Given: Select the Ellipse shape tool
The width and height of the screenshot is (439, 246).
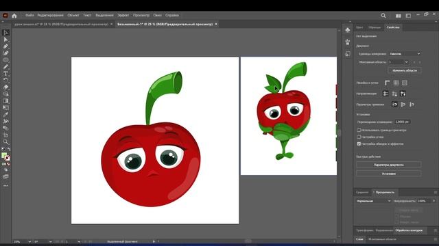Looking at the screenshot, I should pos(5,60).
